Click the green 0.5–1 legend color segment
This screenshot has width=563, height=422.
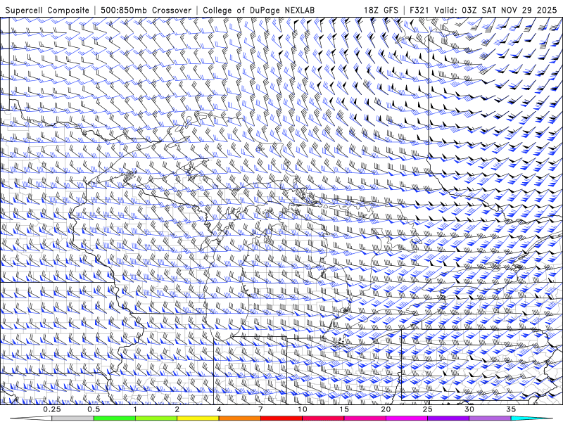[x=115, y=418]
